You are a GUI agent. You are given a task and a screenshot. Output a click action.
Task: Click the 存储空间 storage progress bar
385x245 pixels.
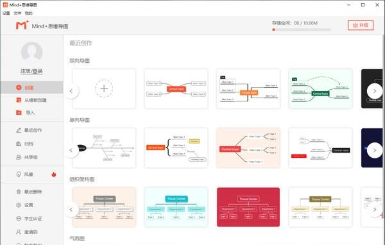click(302, 30)
